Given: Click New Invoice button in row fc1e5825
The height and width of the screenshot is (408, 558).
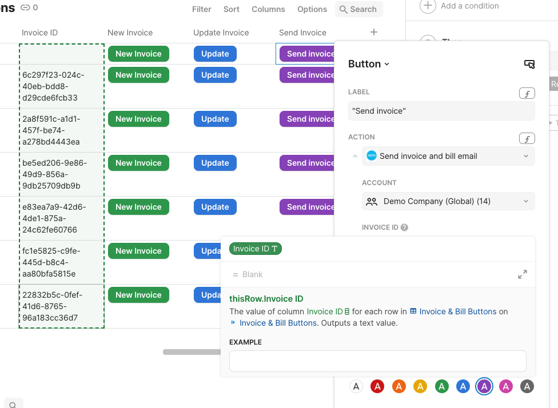Looking at the screenshot, I should pos(138,251).
